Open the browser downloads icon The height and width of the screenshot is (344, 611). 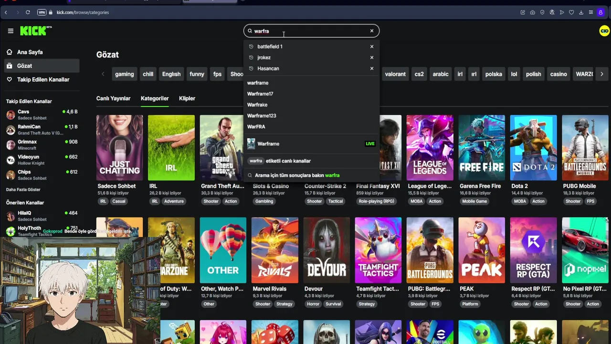[x=581, y=12]
